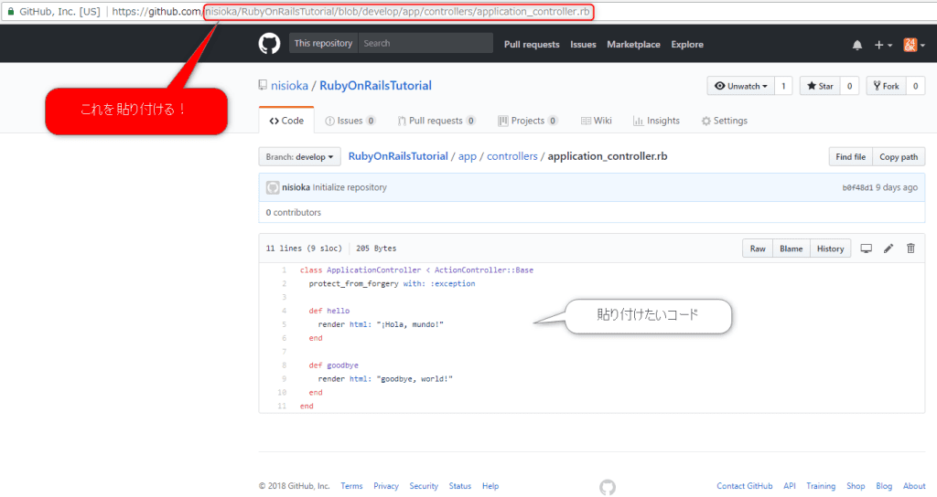Expand the Branch: develop selector
Image resolution: width=937 pixels, height=497 pixels.
[x=299, y=157]
